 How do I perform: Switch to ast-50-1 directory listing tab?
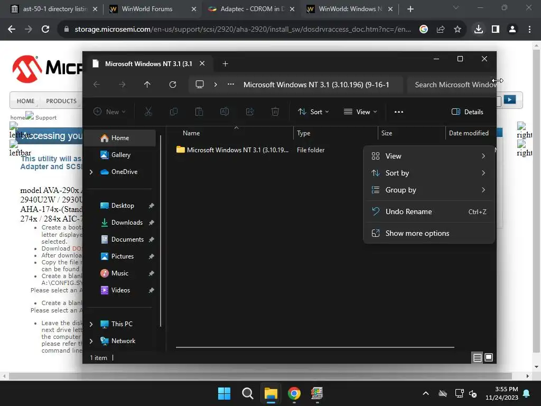pos(55,9)
